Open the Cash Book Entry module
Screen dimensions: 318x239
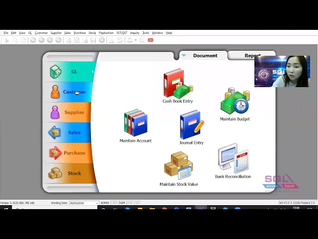178,86
